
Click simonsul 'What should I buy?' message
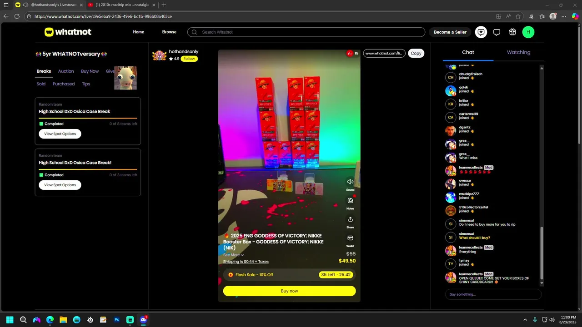474,238
